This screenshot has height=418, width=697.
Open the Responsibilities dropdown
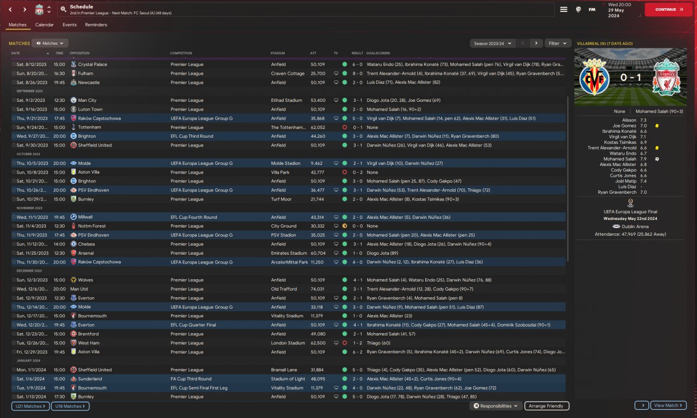pyautogui.click(x=496, y=406)
